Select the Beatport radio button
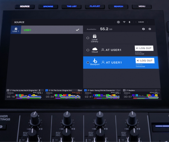 (x=88, y=63)
